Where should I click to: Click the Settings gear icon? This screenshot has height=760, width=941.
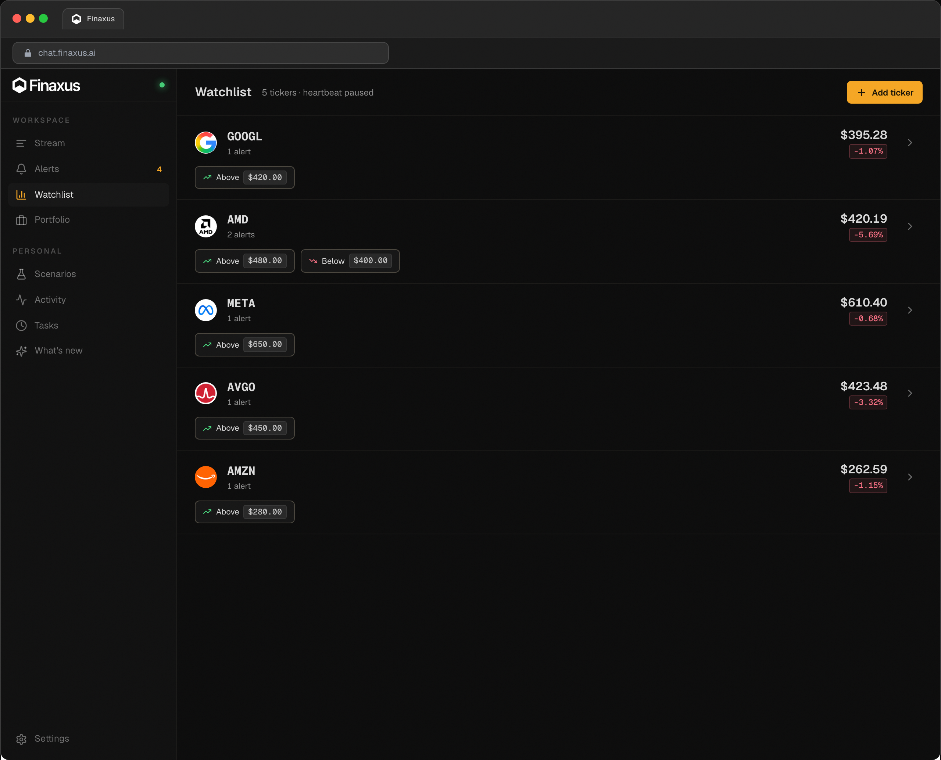tap(21, 739)
